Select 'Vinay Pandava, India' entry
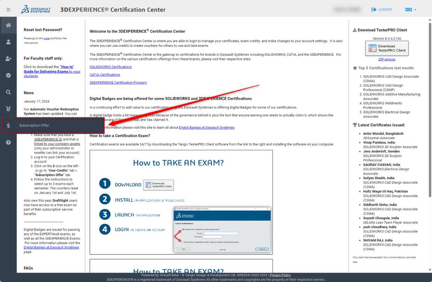 pos(379,143)
